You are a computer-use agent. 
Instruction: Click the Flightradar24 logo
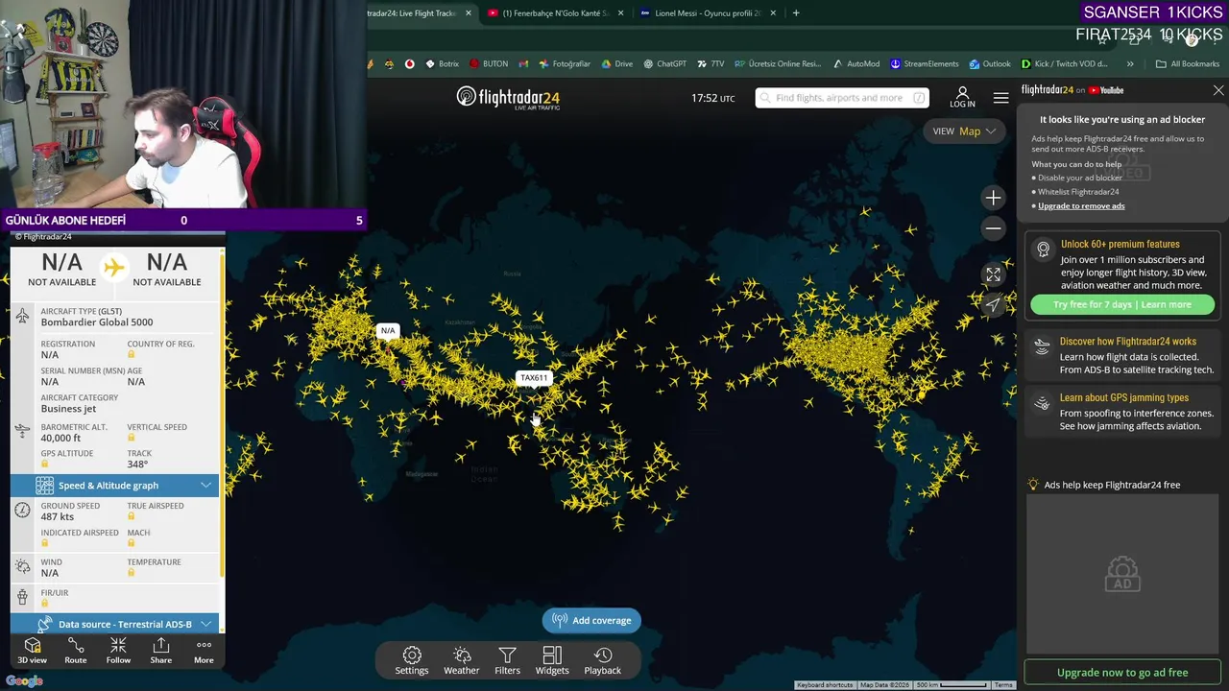tap(508, 98)
